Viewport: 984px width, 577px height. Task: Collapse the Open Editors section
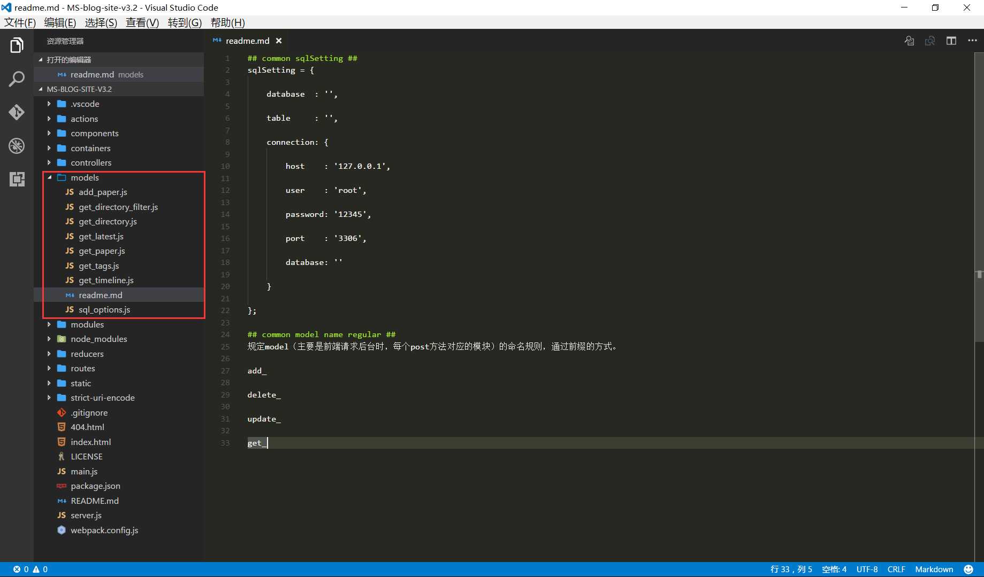tap(41, 59)
